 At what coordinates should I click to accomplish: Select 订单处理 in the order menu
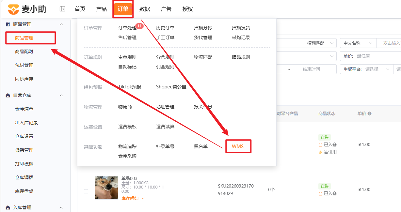(x=127, y=28)
